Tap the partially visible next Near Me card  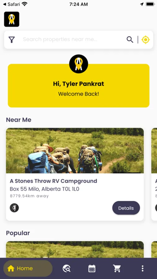click(x=154, y=174)
